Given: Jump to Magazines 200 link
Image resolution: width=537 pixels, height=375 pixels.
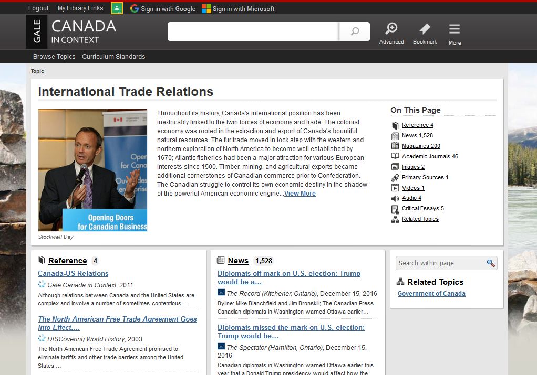Looking at the screenshot, I should (421, 146).
